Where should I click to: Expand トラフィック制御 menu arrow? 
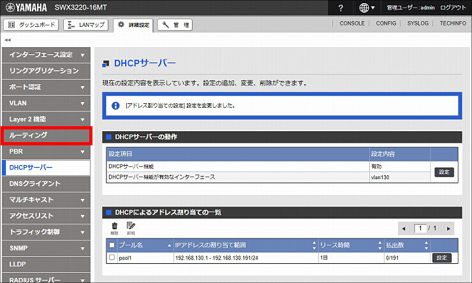pyautogui.click(x=82, y=233)
